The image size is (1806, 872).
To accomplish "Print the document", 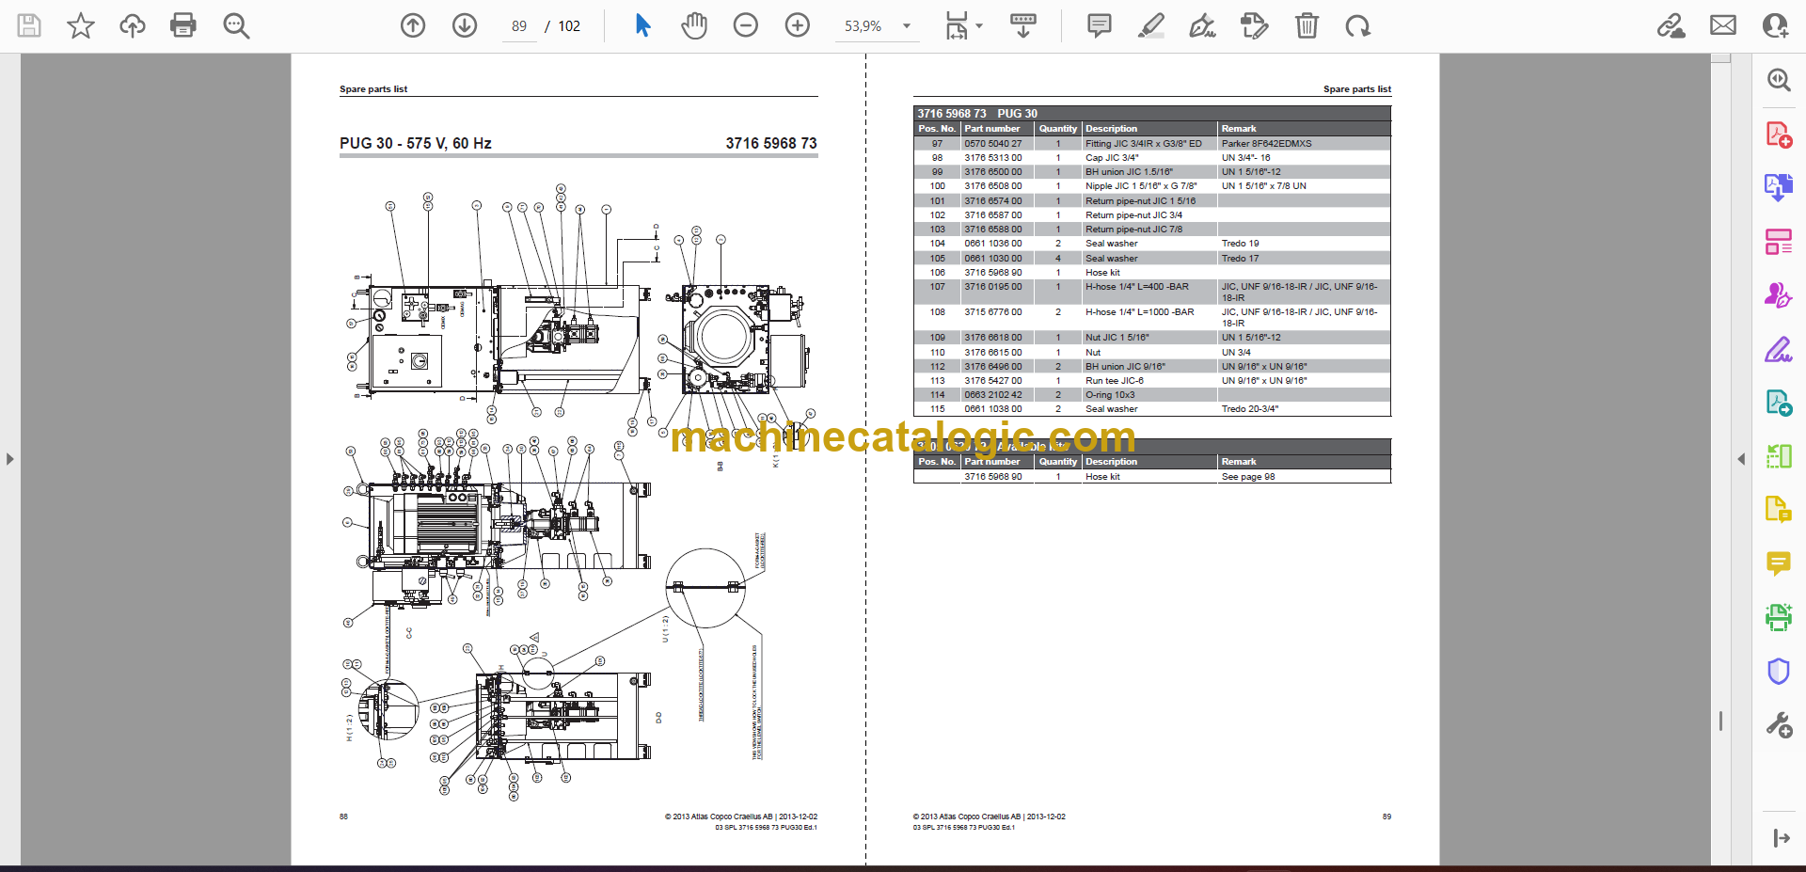I will [183, 25].
